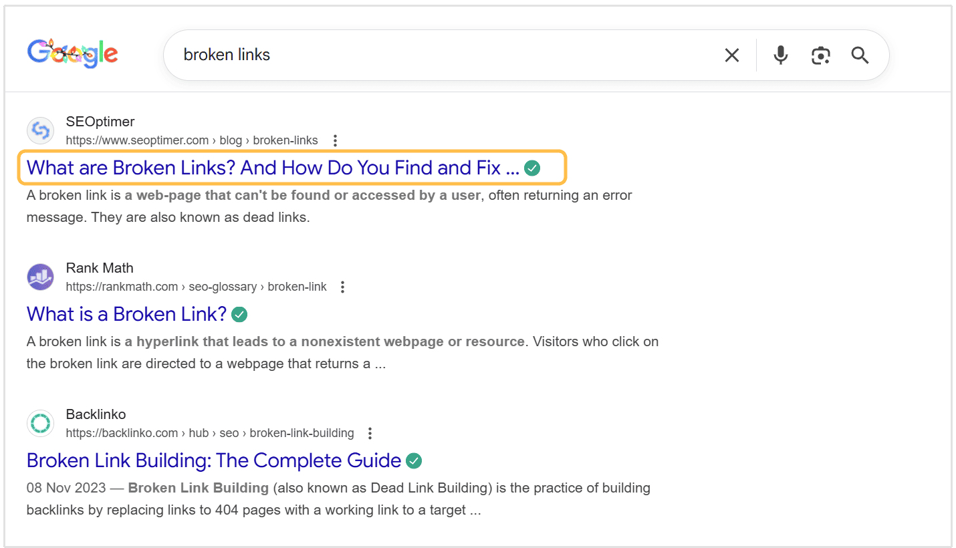Open the three-dot menu on SEOptimer result

[x=334, y=140]
